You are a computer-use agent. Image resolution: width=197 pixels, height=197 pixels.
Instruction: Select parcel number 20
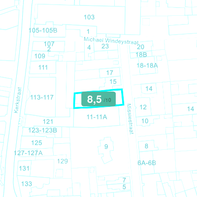coord(141,47)
